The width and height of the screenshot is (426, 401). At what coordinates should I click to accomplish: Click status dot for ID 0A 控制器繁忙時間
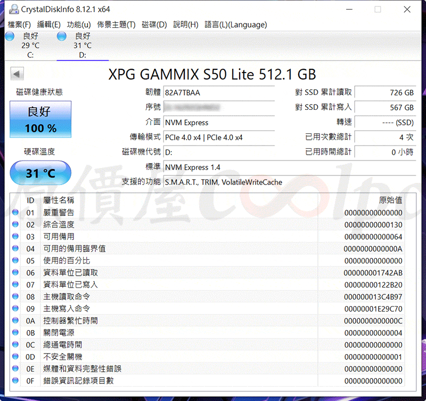tap(15, 320)
